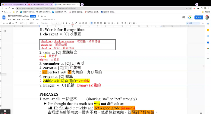Click the add-ons plus icon in side panel
211x114 pixels.
pos(208,58)
